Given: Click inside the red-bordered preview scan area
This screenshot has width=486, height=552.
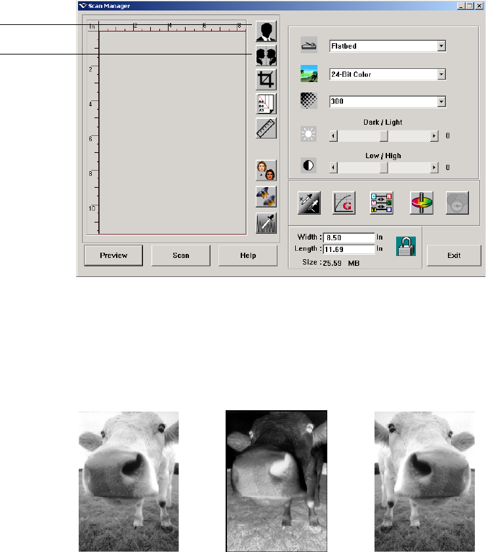Looking at the screenshot, I should [172, 133].
